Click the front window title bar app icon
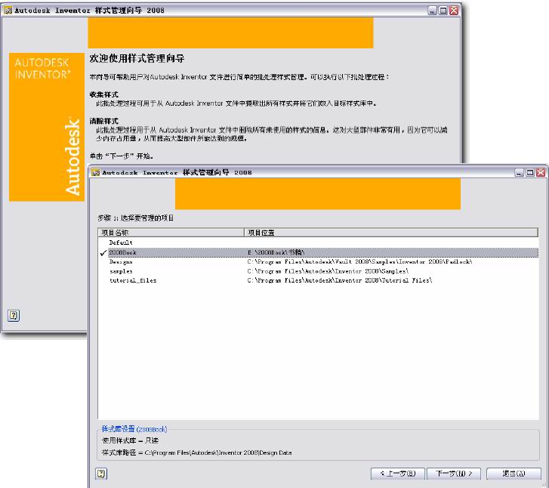549x488 pixels. (96, 172)
